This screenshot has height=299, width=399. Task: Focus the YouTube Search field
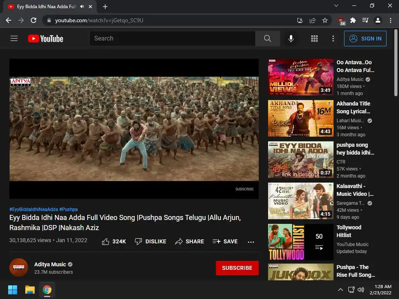172,39
